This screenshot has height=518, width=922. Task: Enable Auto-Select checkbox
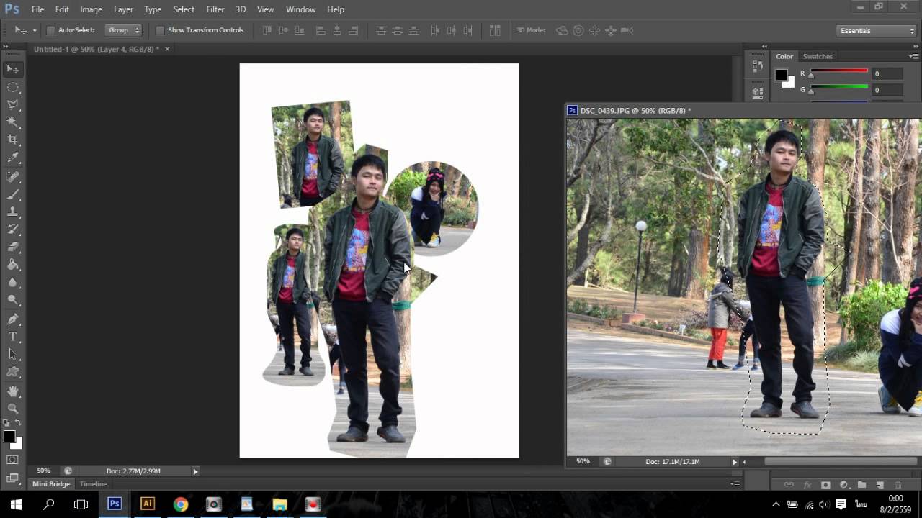tap(50, 30)
